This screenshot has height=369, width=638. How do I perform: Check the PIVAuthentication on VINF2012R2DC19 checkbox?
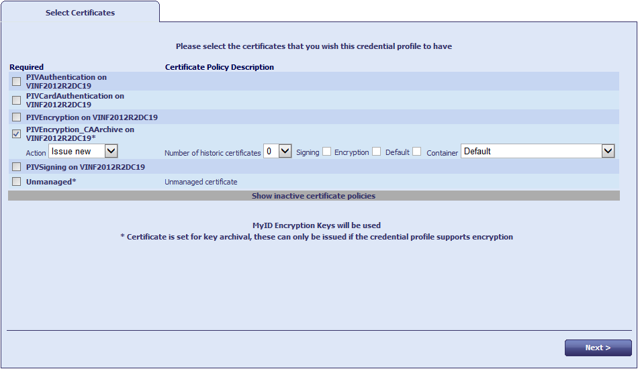(x=16, y=82)
